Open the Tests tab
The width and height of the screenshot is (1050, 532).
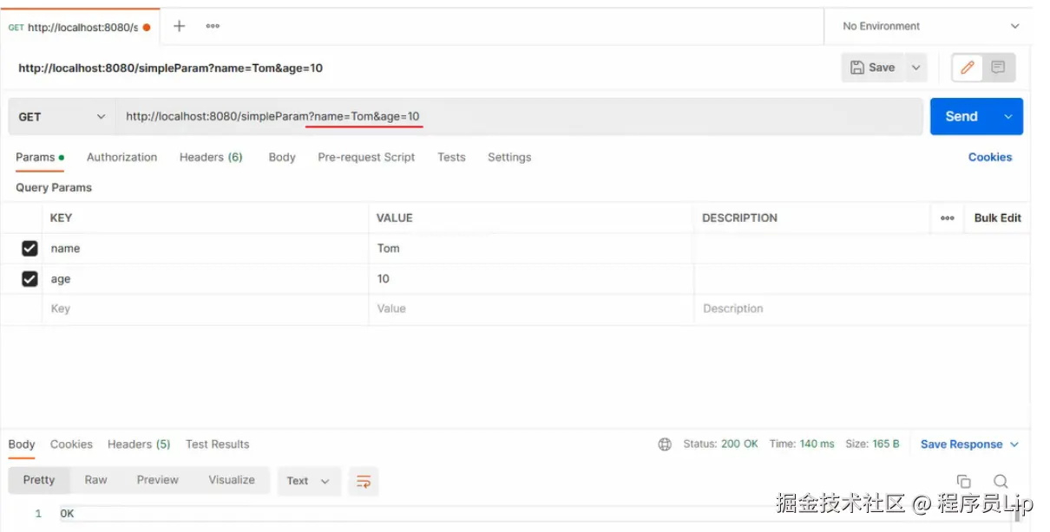pos(451,158)
